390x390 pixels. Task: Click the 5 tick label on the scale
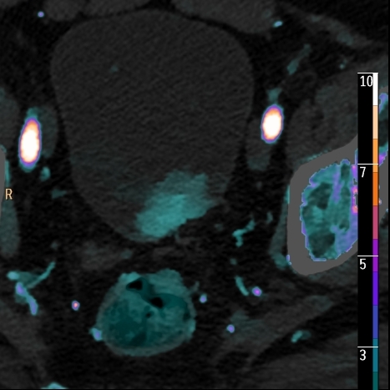pyautogui.click(x=362, y=264)
